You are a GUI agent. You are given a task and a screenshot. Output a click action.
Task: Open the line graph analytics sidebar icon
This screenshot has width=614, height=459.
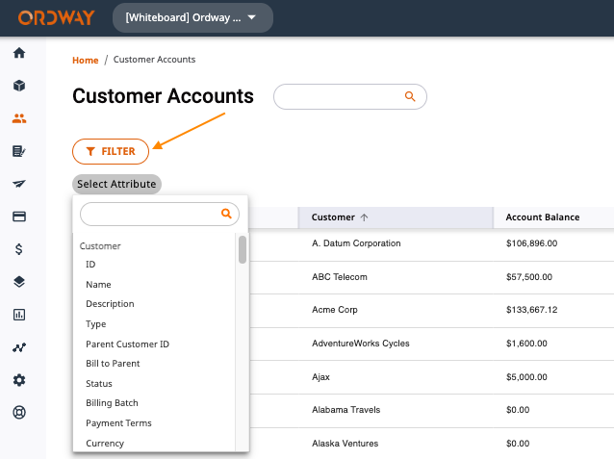19,347
